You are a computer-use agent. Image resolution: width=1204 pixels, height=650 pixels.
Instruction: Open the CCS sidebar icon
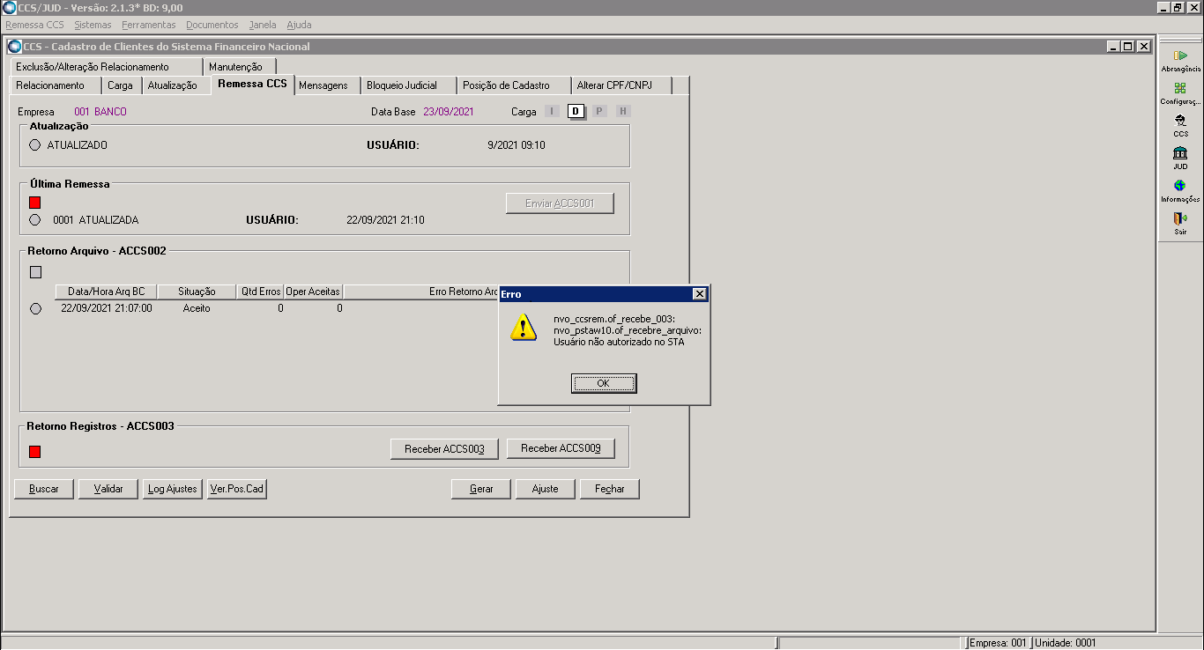[1180, 121]
